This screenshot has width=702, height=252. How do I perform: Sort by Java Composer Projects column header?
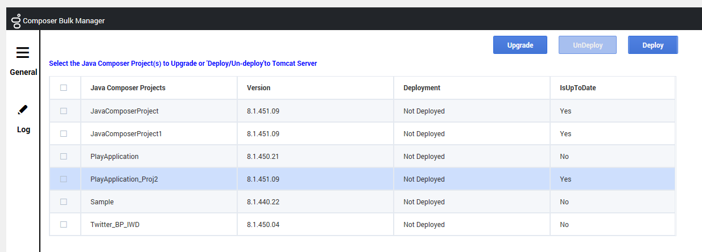(x=128, y=88)
